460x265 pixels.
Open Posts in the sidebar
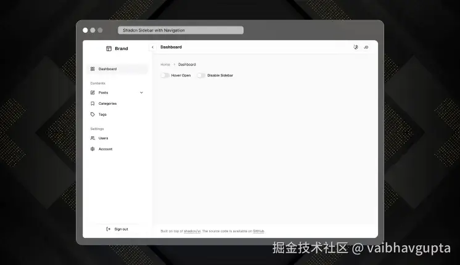click(118, 92)
